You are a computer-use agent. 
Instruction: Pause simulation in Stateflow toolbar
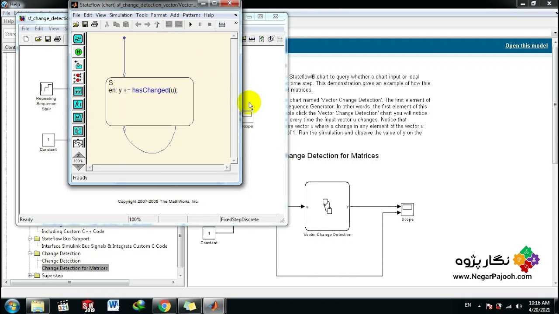coord(200,24)
